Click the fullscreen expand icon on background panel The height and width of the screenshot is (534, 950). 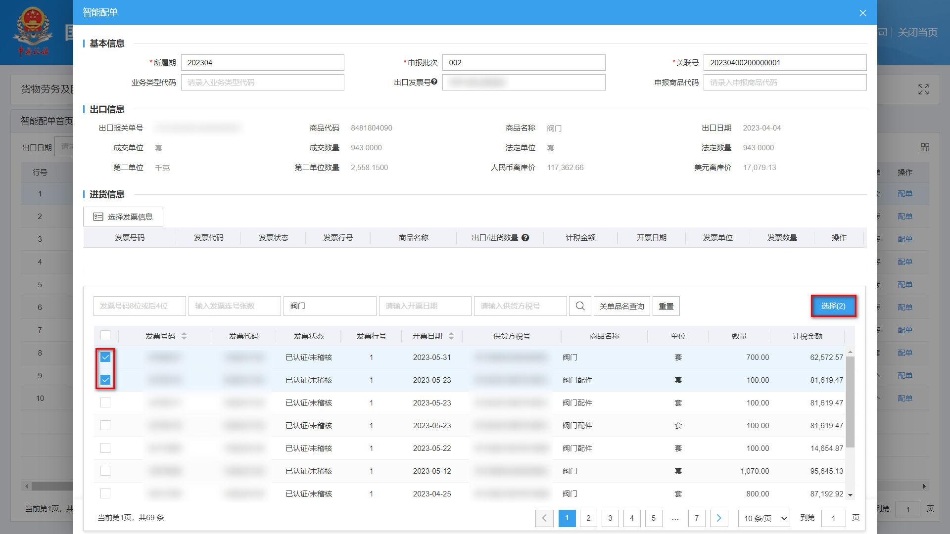[x=923, y=89]
